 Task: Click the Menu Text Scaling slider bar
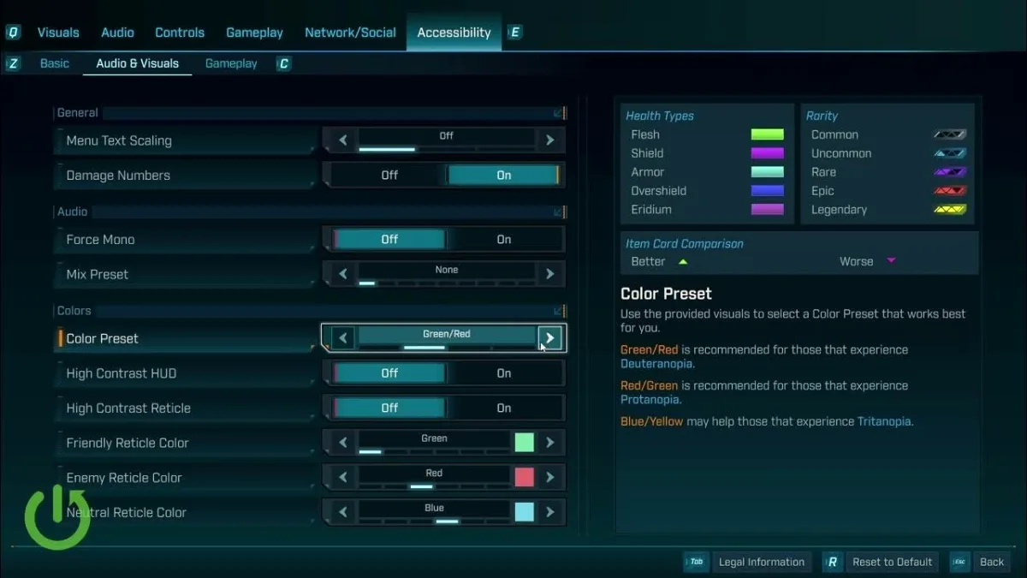[447, 140]
